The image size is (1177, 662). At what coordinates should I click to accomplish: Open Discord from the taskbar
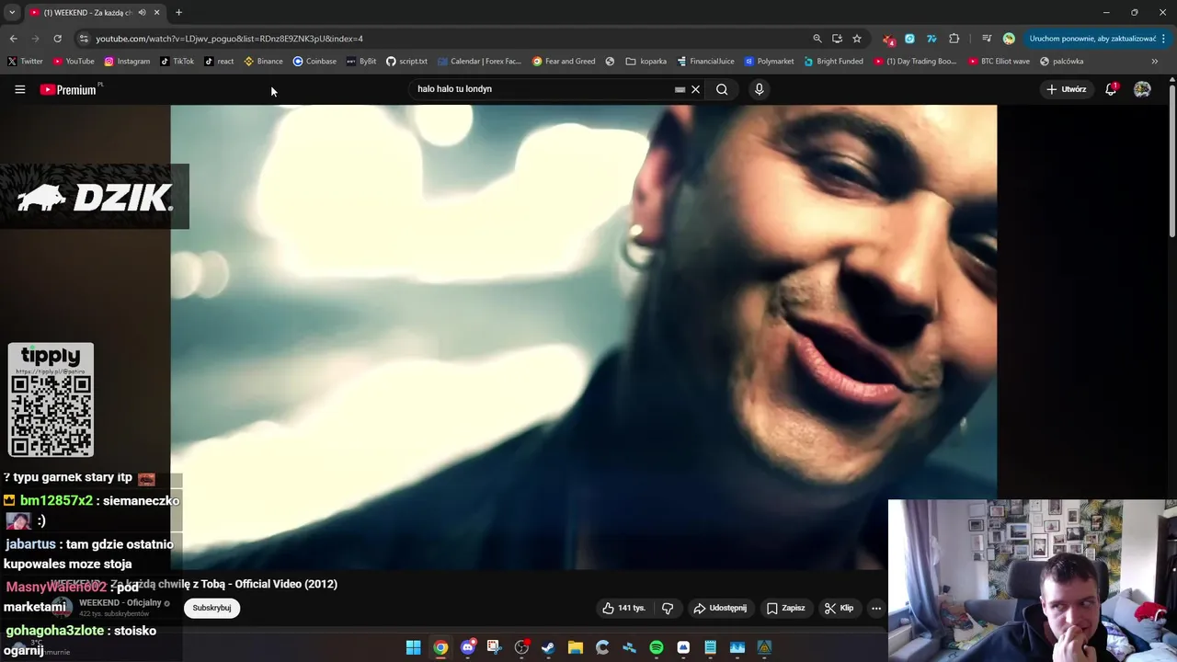click(467, 647)
